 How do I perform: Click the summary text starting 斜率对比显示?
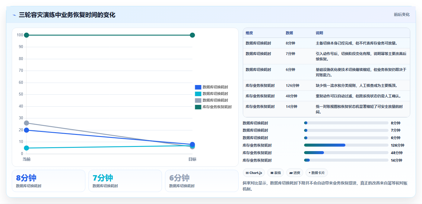(x=325, y=186)
